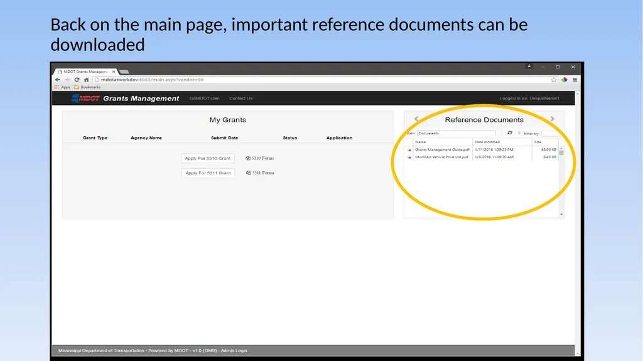The image size is (643, 361).
Task: Click the Admin Login link in footer
Action: click(234, 351)
